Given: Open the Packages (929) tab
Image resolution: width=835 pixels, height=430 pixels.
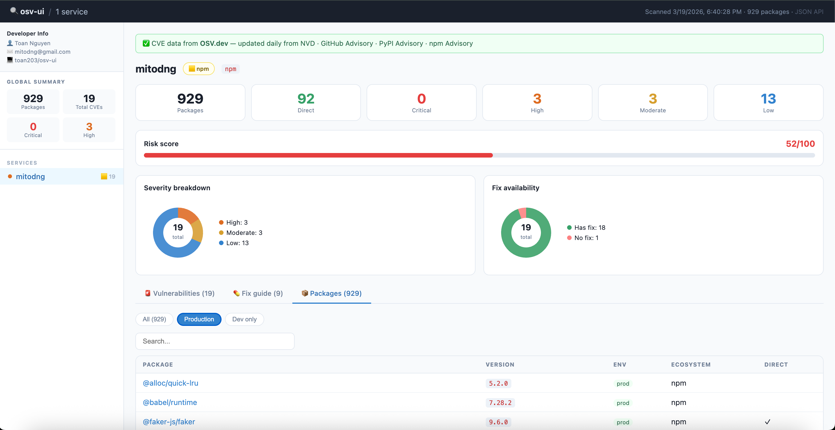Looking at the screenshot, I should pos(332,293).
